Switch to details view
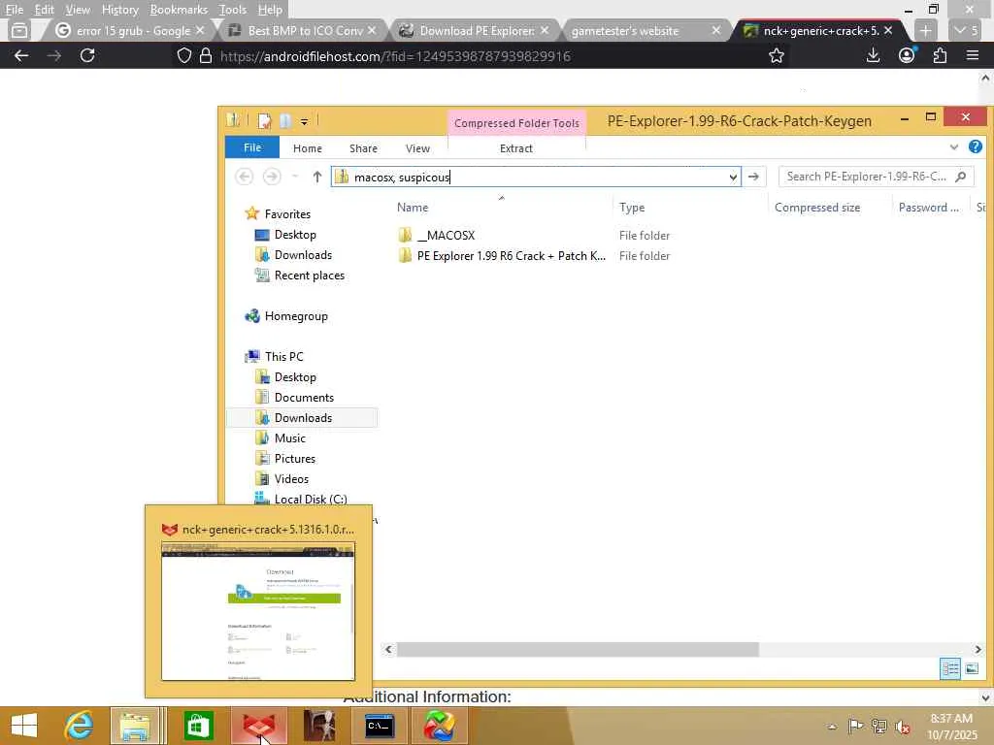 [949, 668]
